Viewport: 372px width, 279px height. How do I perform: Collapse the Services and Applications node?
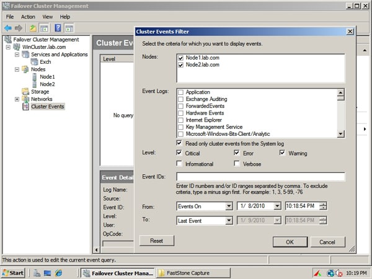click(17, 55)
